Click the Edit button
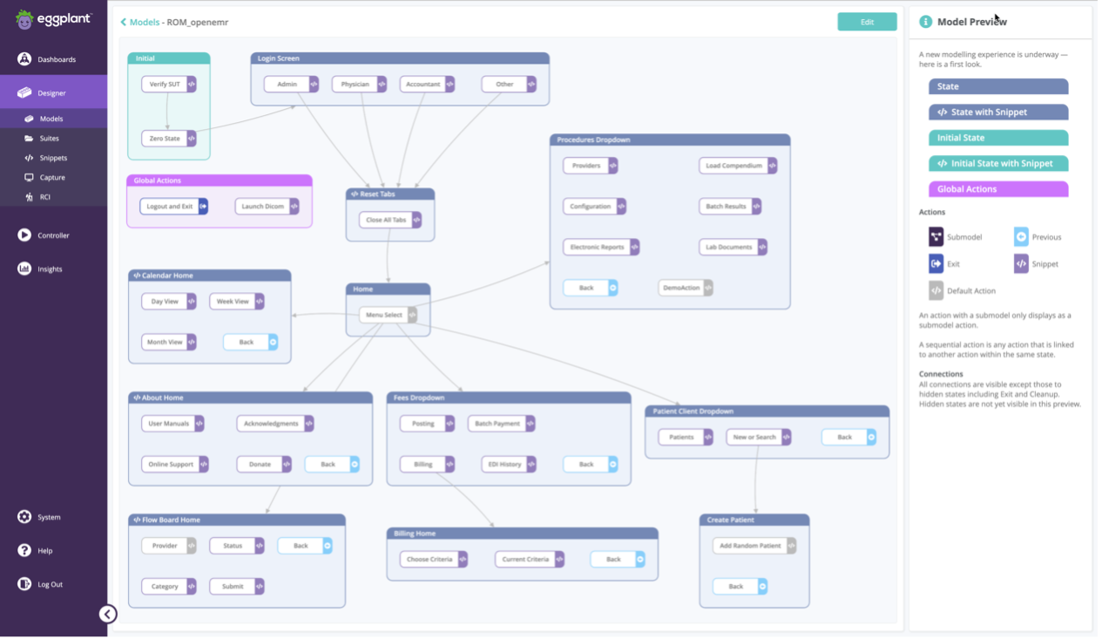 coord(867,22)
